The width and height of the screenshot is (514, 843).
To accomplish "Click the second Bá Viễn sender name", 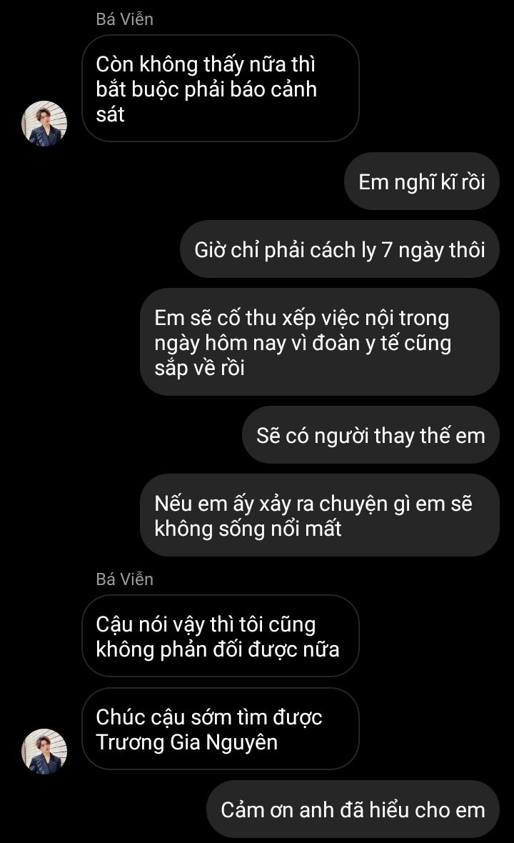I will [x=125, y=579].
